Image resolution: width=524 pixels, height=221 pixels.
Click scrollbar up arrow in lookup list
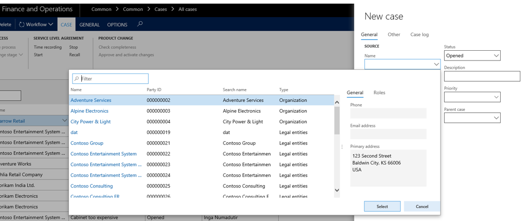337,102
